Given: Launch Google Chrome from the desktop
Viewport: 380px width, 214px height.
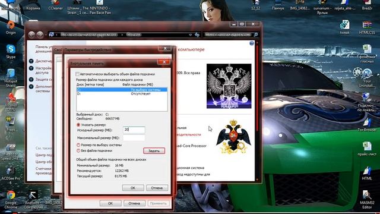Looking at the screenshot, I should 11,200.
